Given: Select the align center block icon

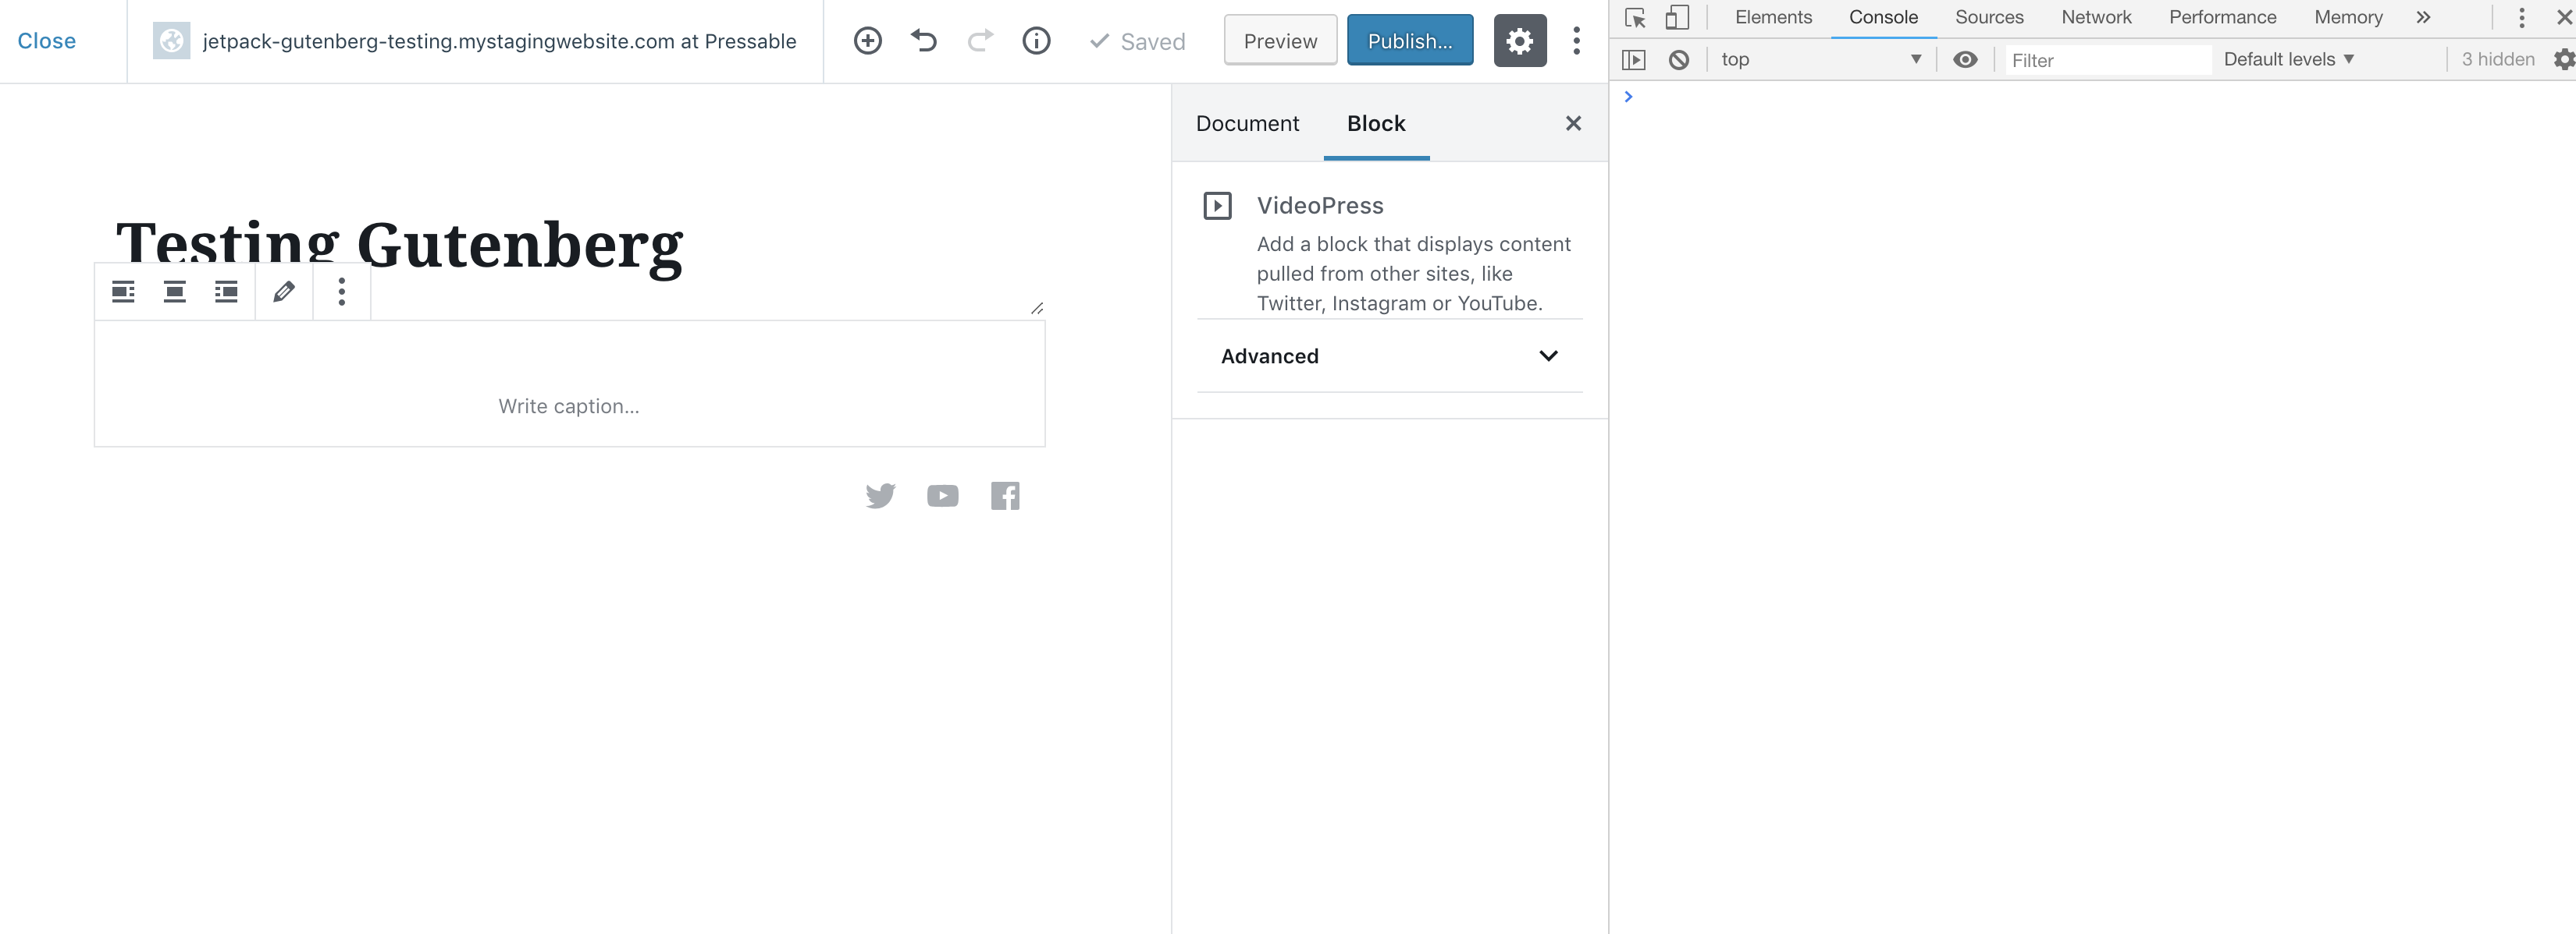Looking at the screenshot, I should point(175,292).
